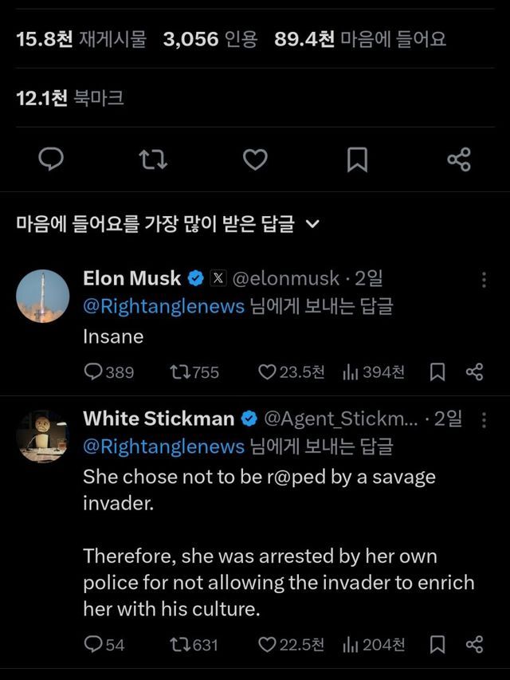Share the main post via share icon
The width and height of the screenshot is (510, 680).
459,159
